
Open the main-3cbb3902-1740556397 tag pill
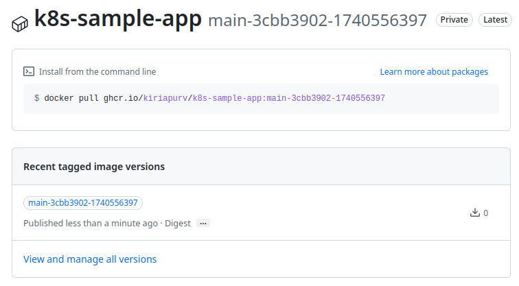(x=83, y=203)
